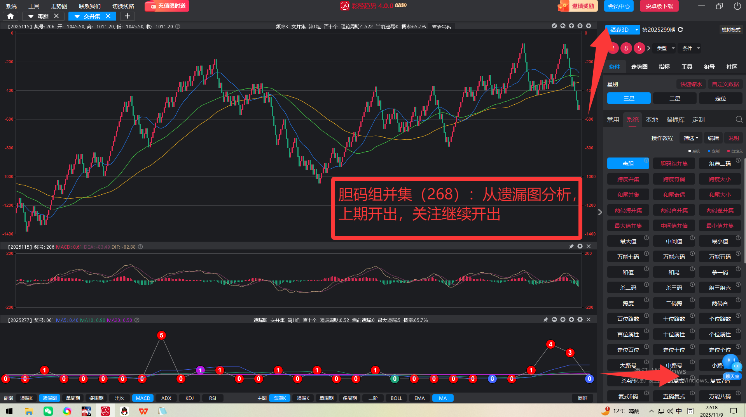Screen dimensions: 746x417
Task: Switch to the 指标库 tab
Action: (675, 119)
